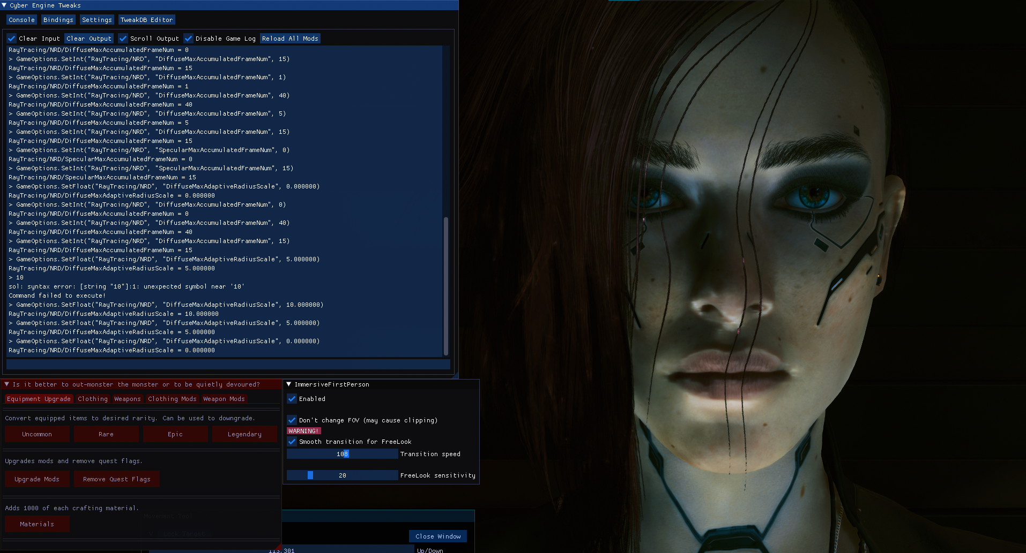Convert items to Rare rarity
Image resolution: width=1026 pixels, height=553 pixels.
pyautogui.click(x=106, y=434)
